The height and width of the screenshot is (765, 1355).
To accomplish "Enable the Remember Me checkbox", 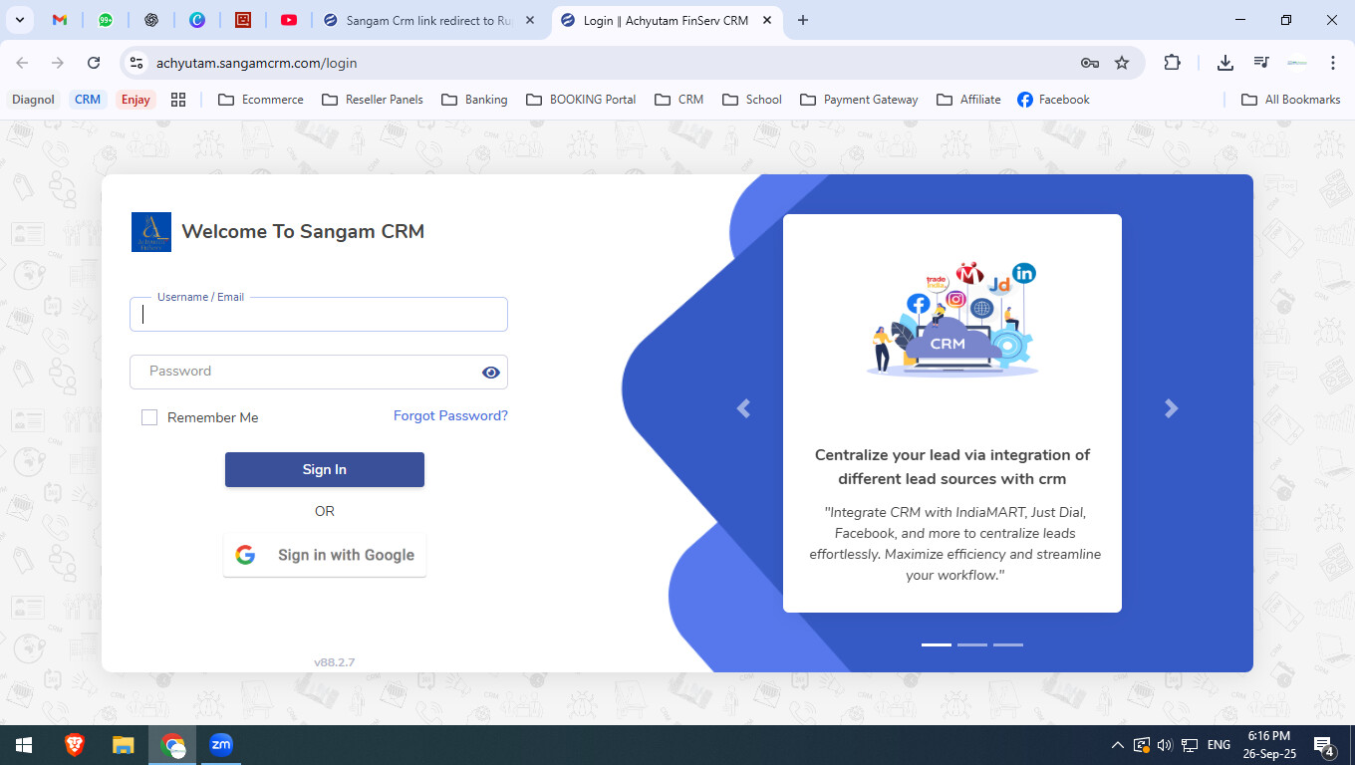I will [149, 417].
